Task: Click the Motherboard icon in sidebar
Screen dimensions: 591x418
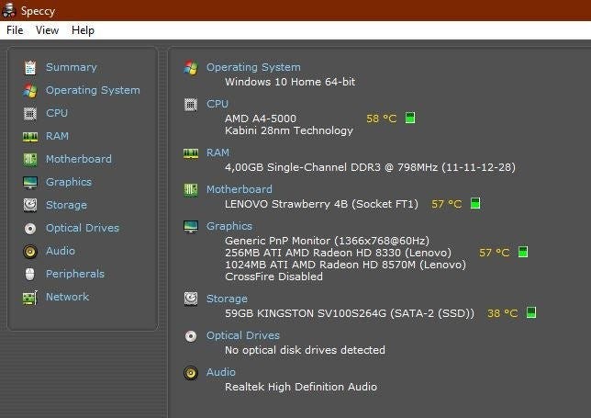Action: [30, 159]
